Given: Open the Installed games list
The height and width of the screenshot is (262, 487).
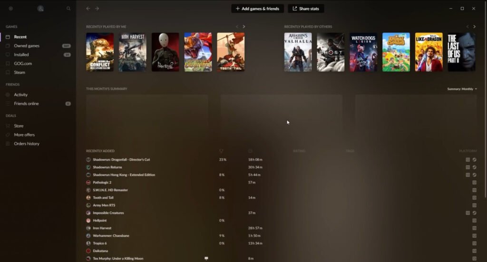Looking at the screenshot, I should [x=21, y=55].
